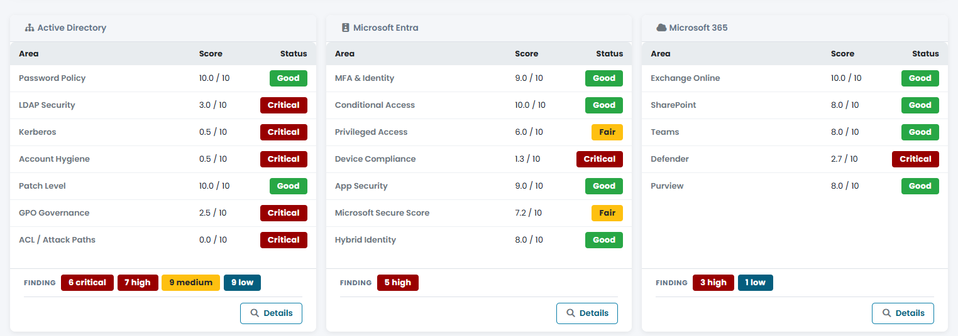This screenshot has width=958, height=336.
Task: Select the Account Hygiene area
Action: click(x=54, y=159)
